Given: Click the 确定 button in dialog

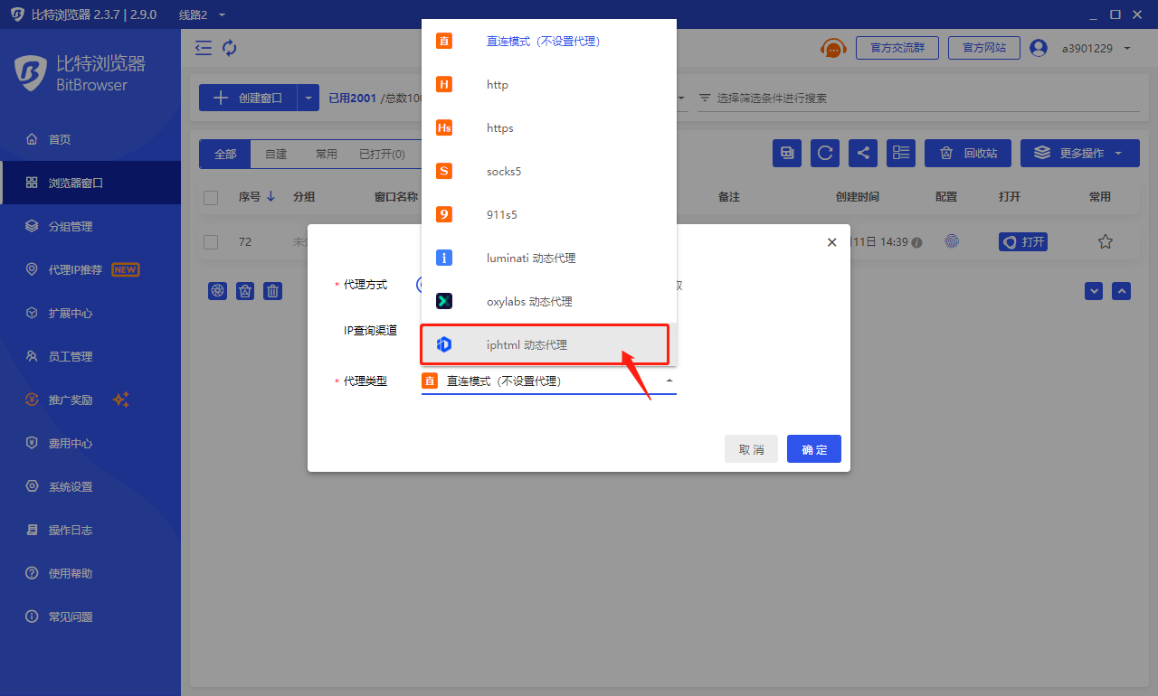Looking at the screenshot, I should pyautogui.click(x=814, y=449).
